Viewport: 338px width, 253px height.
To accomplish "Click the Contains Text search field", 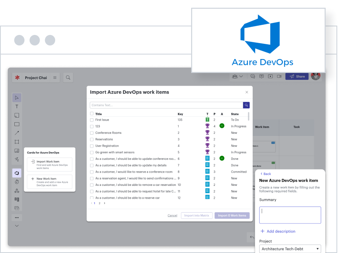I will click(x=166, y=105).
